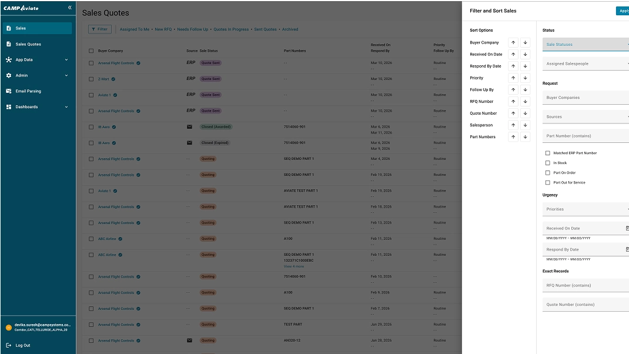Click the RFQ Number (contains) field

(x=585, y=285)
